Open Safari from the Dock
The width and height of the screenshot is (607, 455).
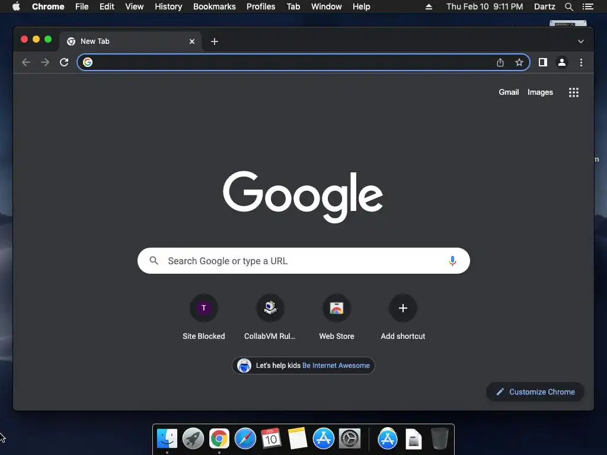[x=245, y=439]
